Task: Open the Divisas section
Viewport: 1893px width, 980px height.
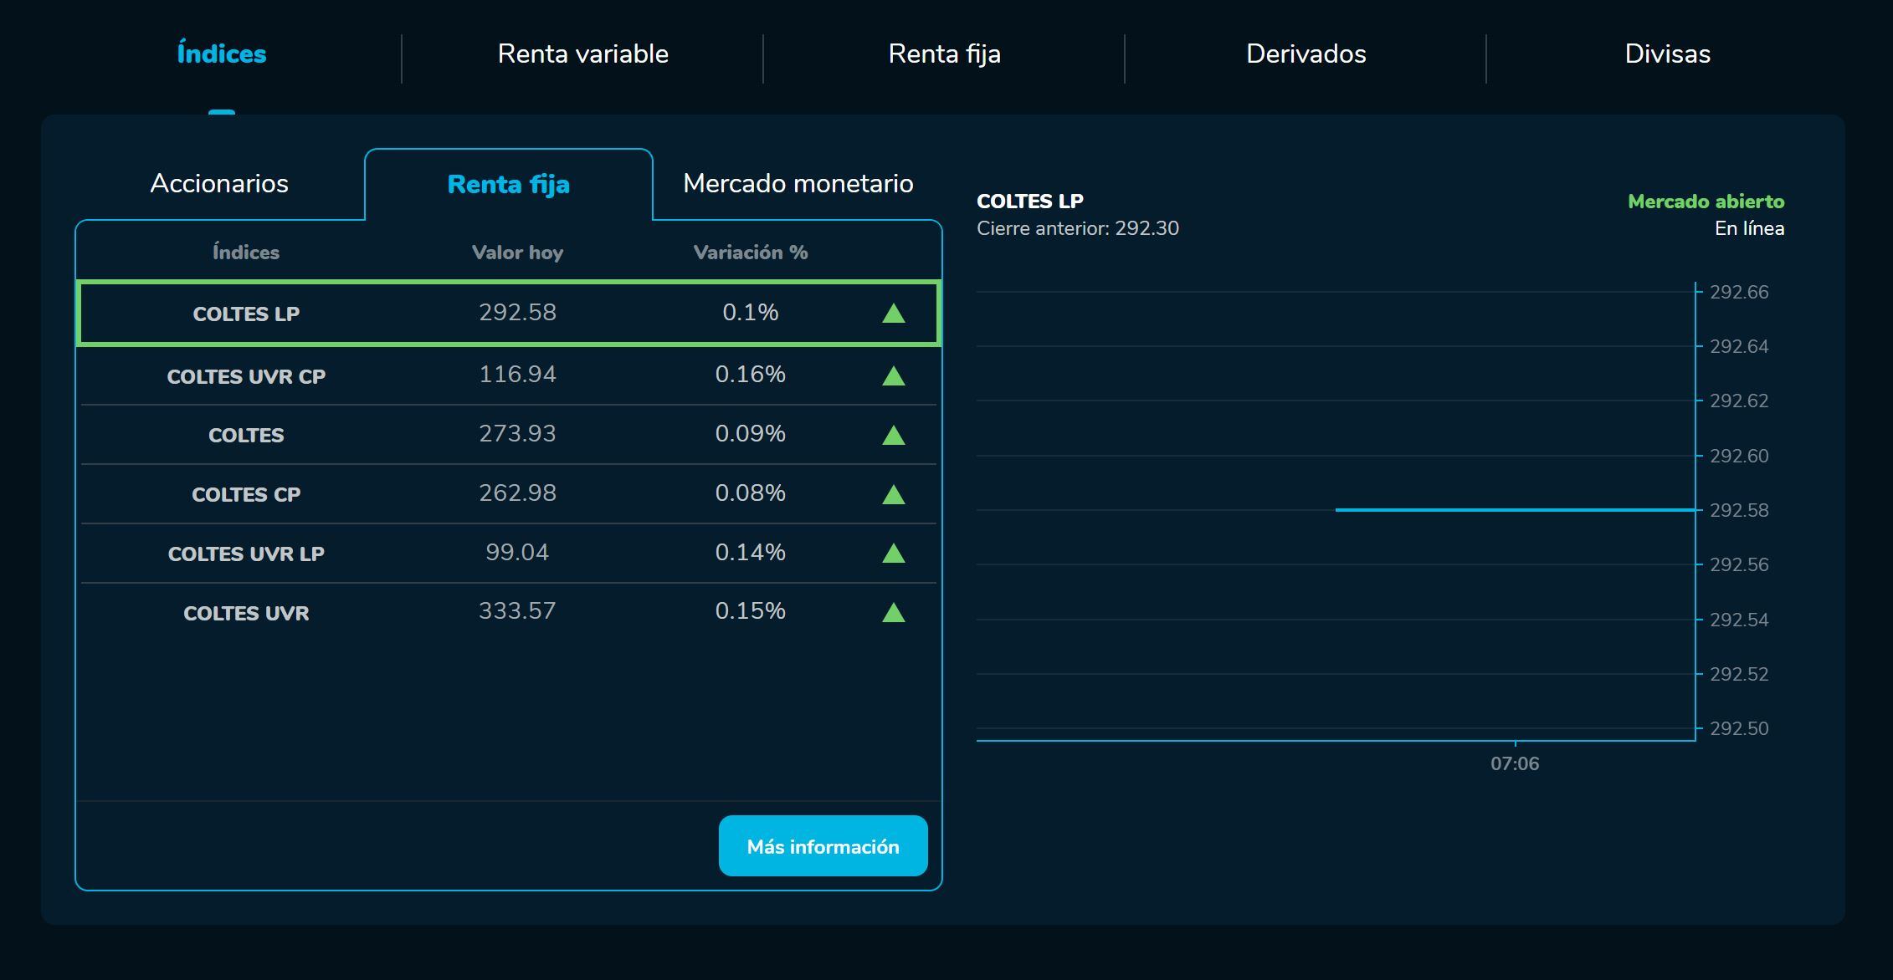Action: pos(1666,54)
